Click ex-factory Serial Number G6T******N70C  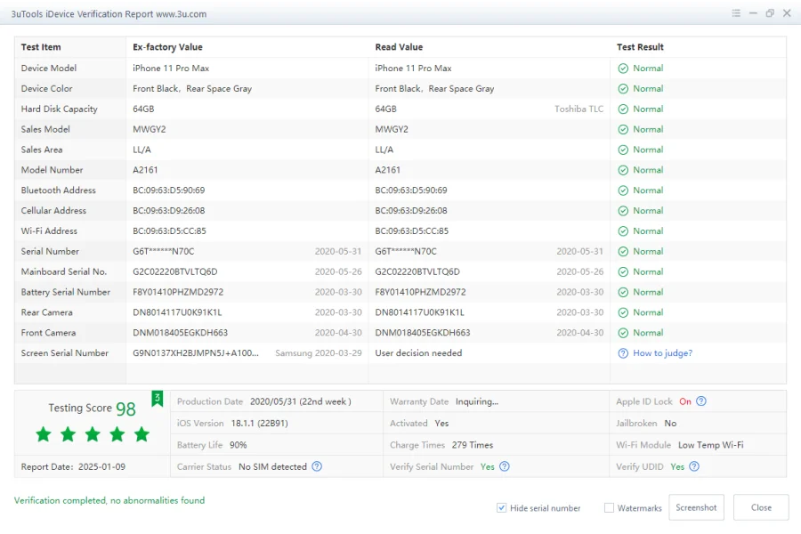click(x=164, y=251)
